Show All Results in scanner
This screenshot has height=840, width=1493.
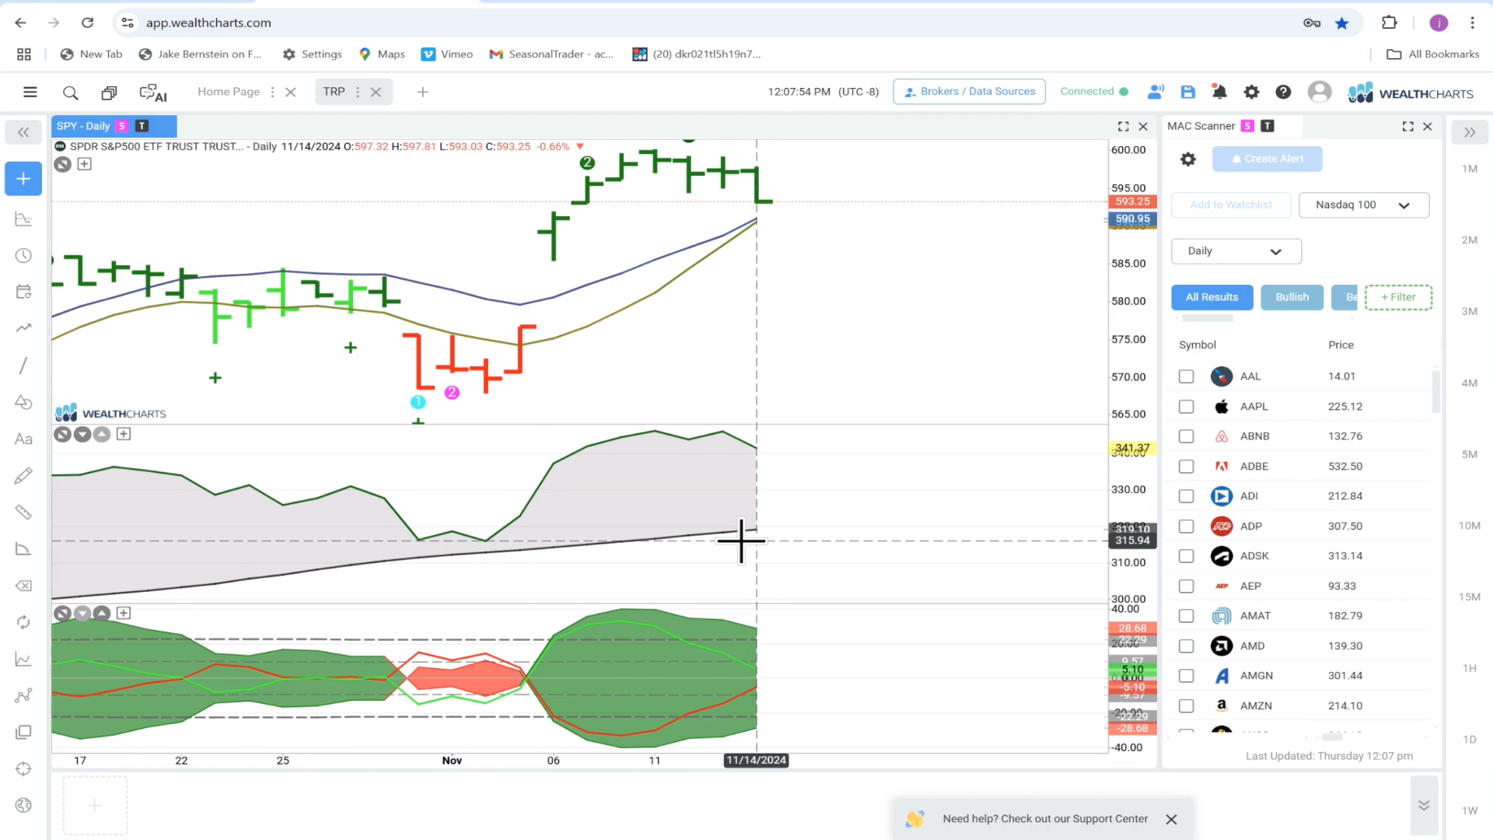(x=1212, y=297)
